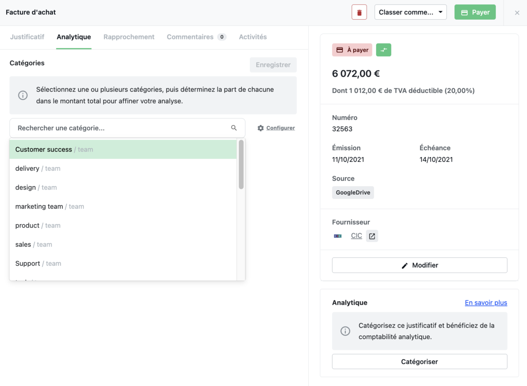Choose the 'delivery / team' category
527x386 pixels.
click(x=123, y=169)
